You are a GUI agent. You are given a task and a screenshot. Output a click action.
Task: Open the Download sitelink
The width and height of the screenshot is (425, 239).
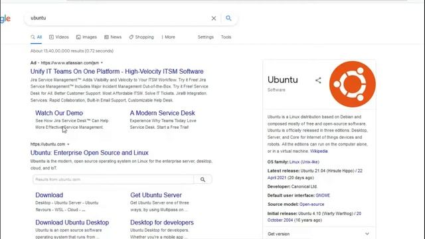[x=49, y=195]
